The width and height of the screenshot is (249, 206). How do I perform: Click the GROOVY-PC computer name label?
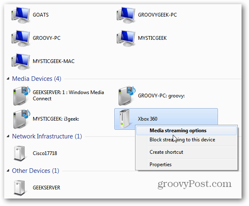[x=46, y=38]
